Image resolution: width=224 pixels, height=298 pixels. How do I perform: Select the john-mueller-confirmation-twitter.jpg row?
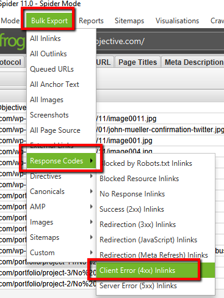[x=160, y=130]
